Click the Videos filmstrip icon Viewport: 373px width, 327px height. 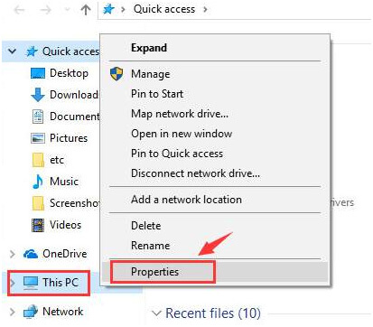[38, 225]
